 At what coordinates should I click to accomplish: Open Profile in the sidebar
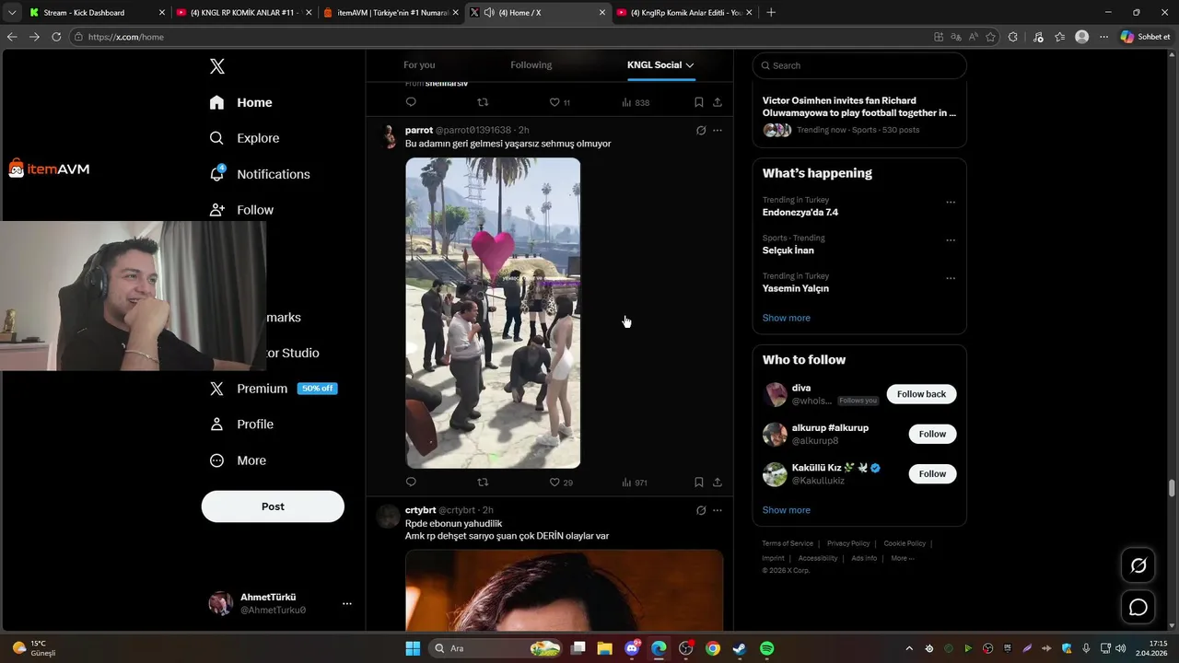point(240,425)
